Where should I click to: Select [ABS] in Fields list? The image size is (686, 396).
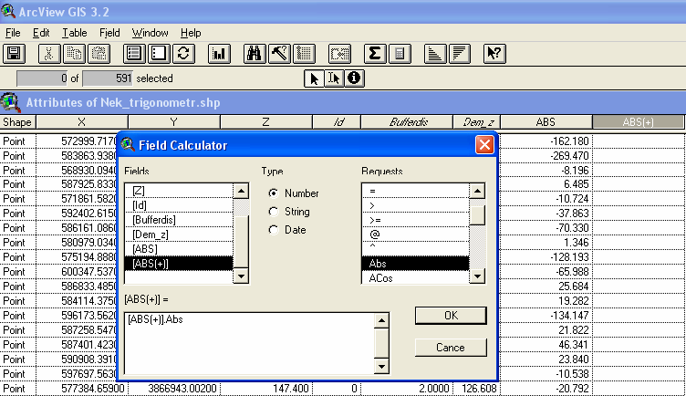[179, 249]
